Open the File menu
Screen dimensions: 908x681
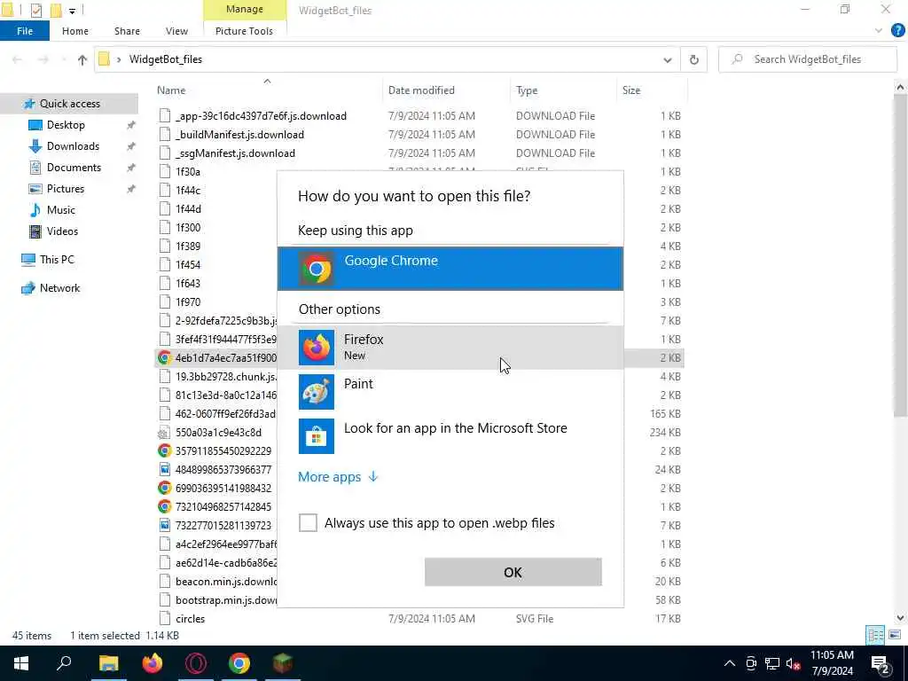pyautogui.click(x=25, y=31)
